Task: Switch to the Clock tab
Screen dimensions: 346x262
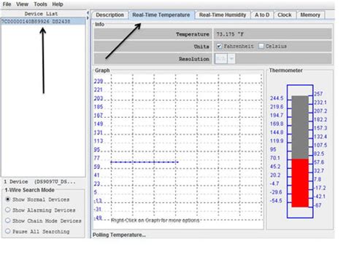Action: point(285,15)
